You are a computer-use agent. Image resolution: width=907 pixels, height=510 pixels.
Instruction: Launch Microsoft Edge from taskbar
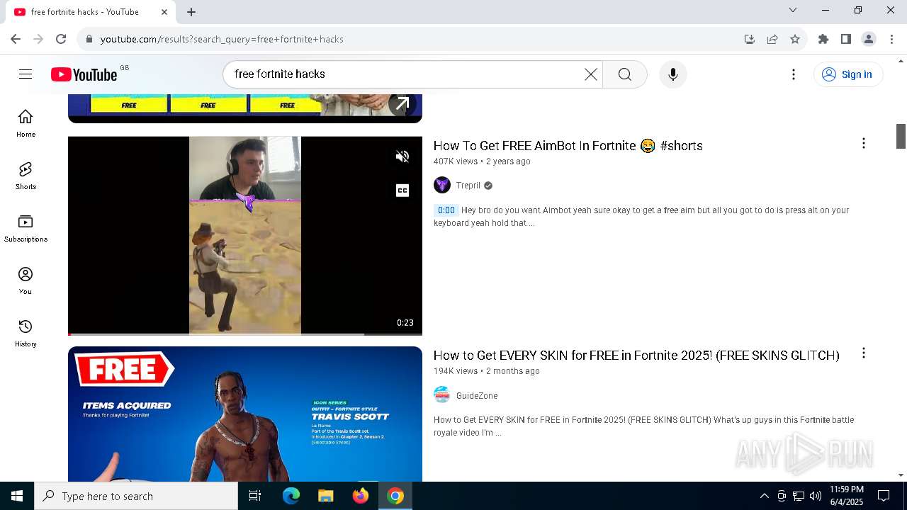click(x=291, y=496)
